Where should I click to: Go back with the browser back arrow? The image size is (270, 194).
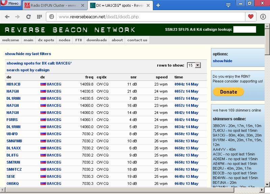point(7,17)
